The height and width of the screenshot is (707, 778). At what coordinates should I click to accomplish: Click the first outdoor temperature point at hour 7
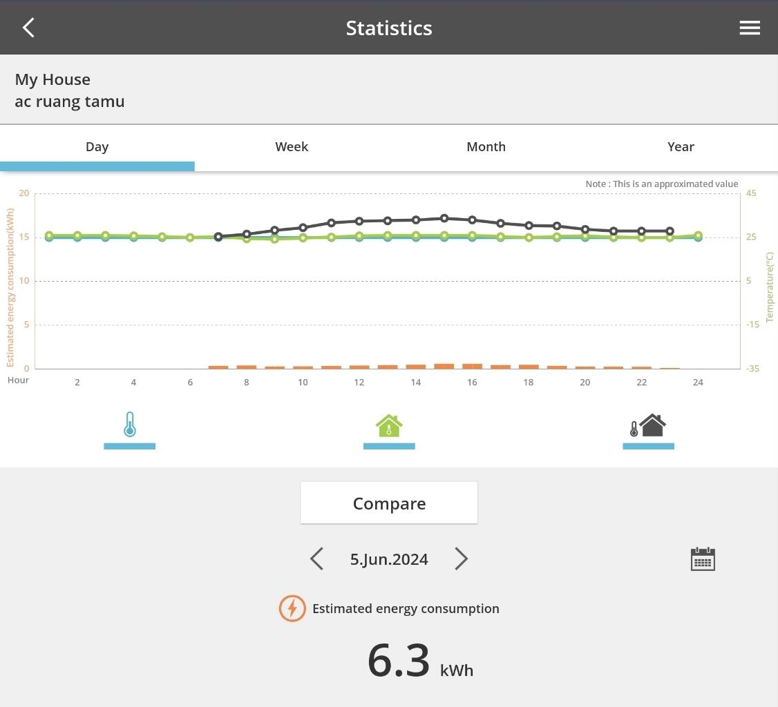click(x=218, y=237)
